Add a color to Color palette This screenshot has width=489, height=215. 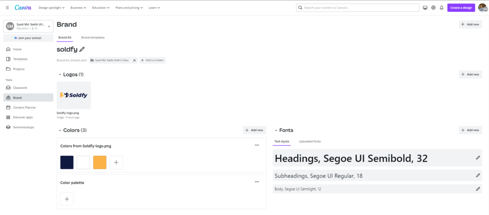(x=67, y=199)
